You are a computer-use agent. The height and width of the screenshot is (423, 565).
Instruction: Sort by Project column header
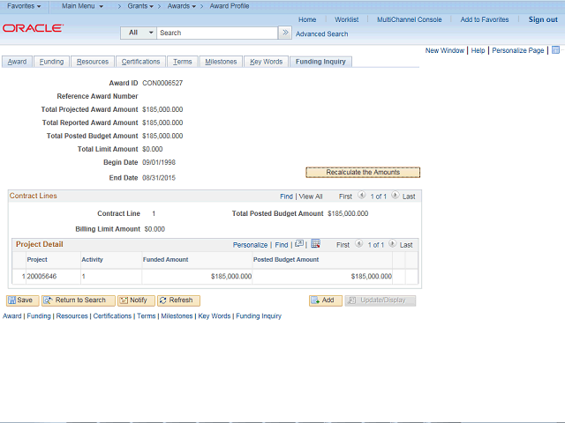37,259
